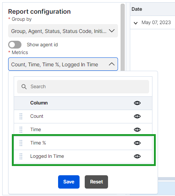The width and height of the screenshot is (175, 196).
Task: Enable the Show agent id switch
Action: [x=15, y=44]
